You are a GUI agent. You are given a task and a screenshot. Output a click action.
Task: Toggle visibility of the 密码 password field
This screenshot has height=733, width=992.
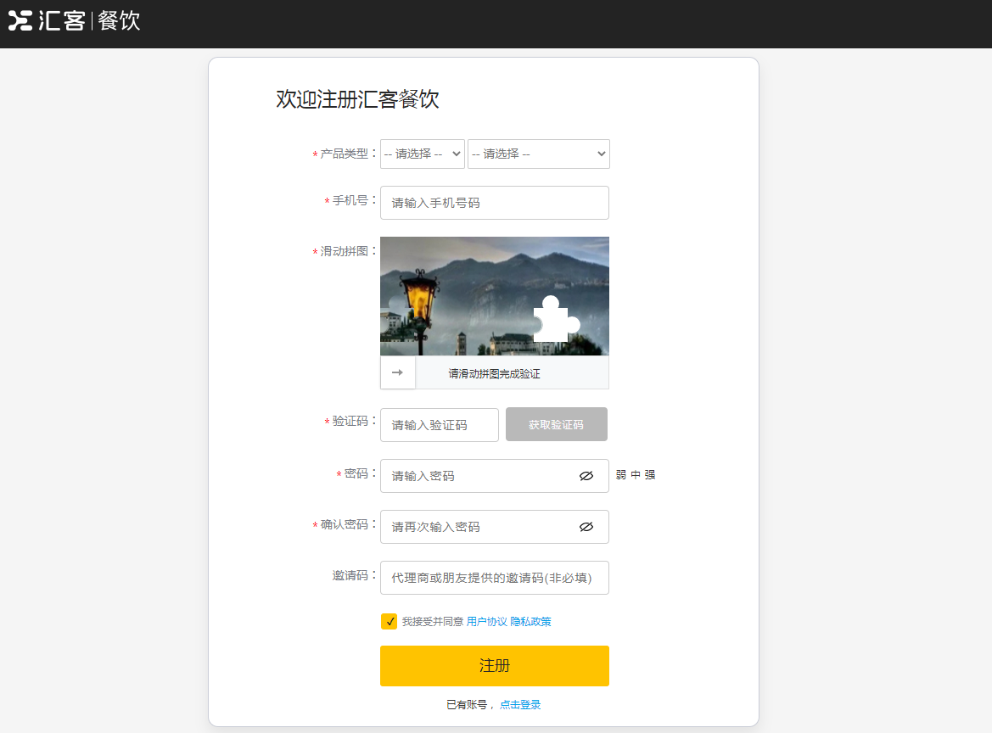[x=586, y=476]
